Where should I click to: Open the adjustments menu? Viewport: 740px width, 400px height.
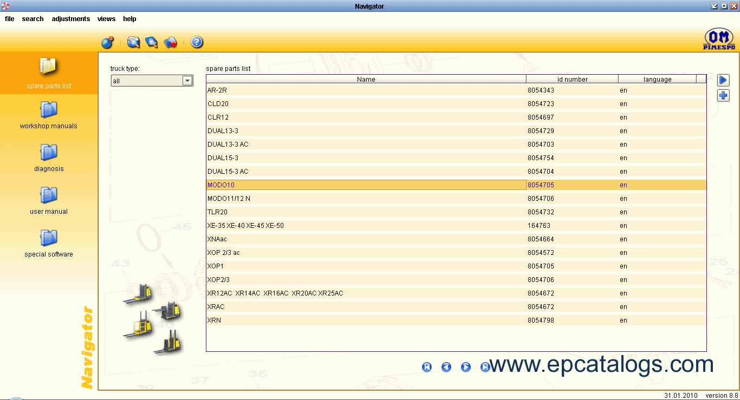coord(71,18)
